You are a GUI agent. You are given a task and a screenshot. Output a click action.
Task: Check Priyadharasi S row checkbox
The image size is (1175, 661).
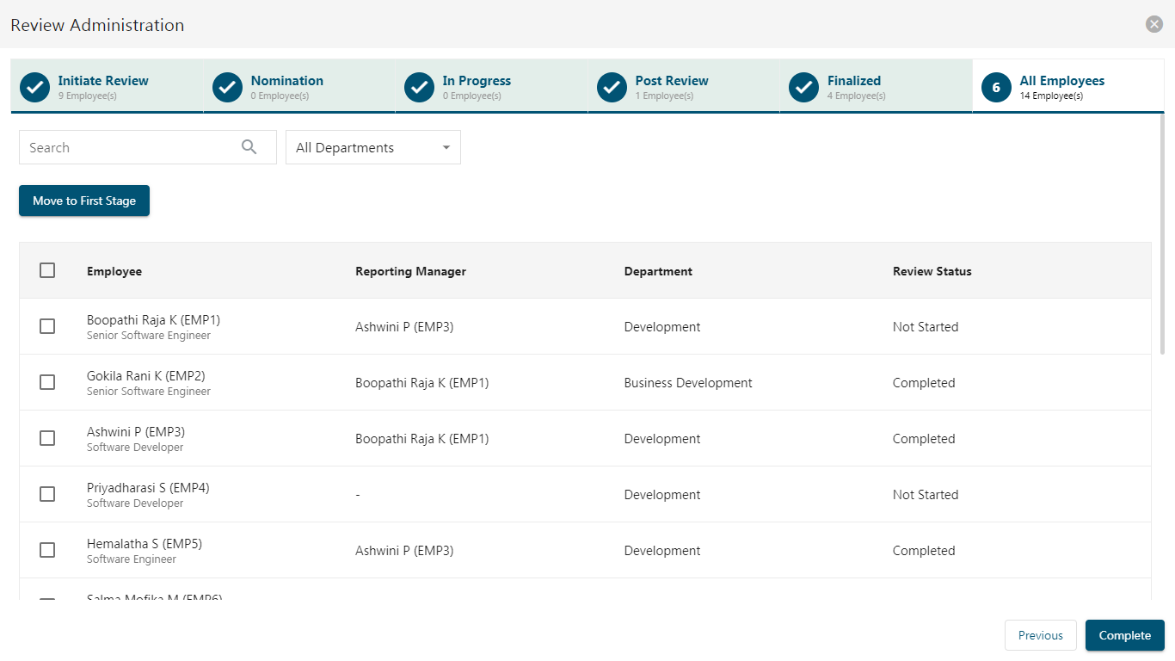pos(47,494)
